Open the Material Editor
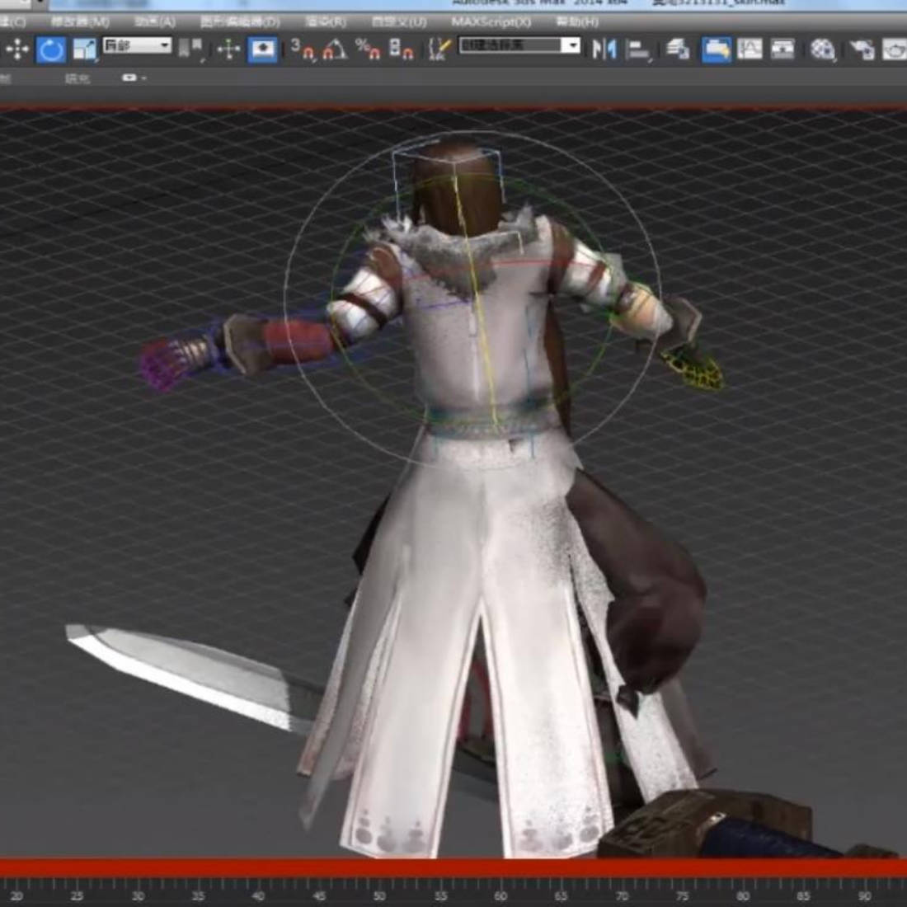 coord(823,49)
